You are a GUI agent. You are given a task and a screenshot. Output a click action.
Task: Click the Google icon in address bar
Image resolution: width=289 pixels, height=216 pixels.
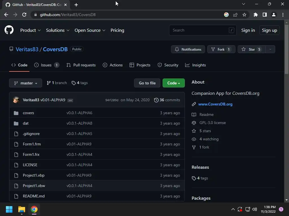coord(226,15)
